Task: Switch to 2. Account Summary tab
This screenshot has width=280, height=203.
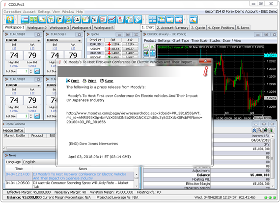Action: [172, 28]
